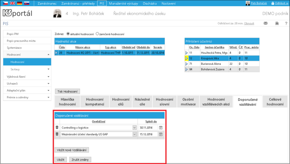Expand Uchazeči sidebar section

tap(48, 84)
